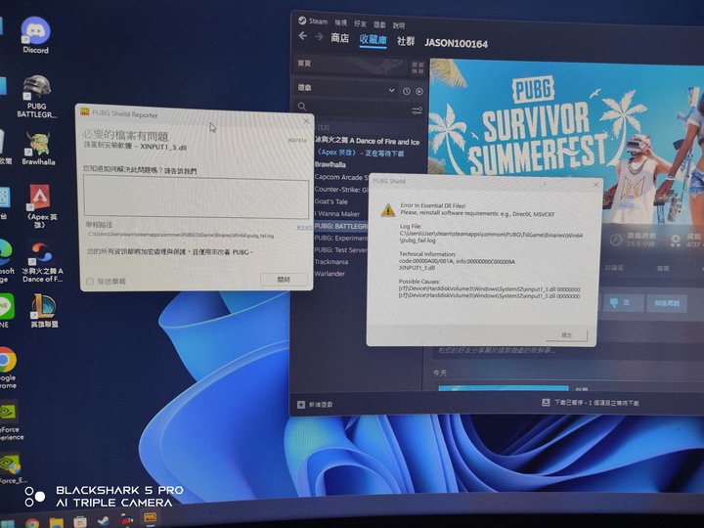Select PUBG: Experimental in the library list
Image resolution: width=704 pixels, height=528 pixels.
(341, 238)
